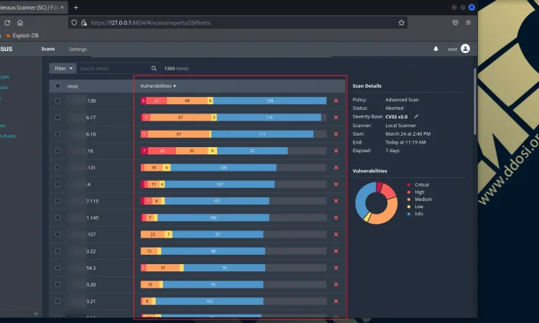Open the root user avatar menu
Image resolution: width=539 pixels, height=323 pixels.
[x=465, y=49]
